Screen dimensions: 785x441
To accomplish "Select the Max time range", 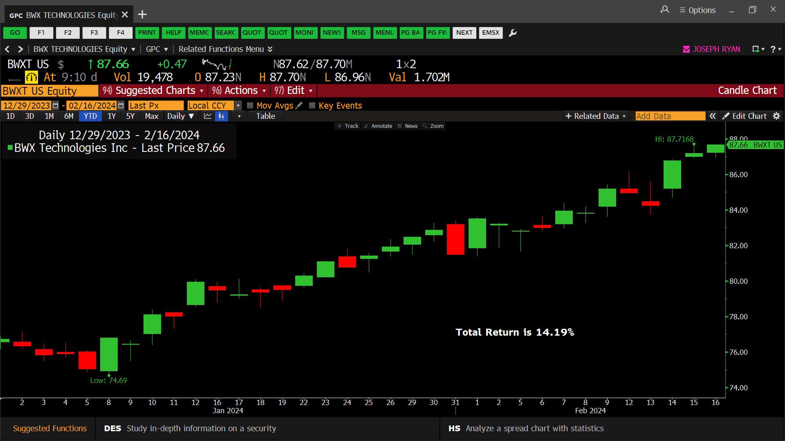I will [151, 116].
